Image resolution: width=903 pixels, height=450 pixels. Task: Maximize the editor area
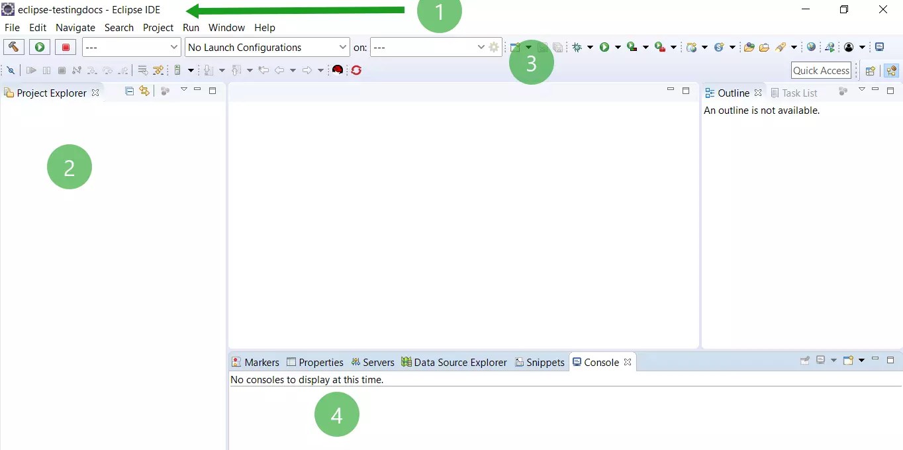(686, 91)
